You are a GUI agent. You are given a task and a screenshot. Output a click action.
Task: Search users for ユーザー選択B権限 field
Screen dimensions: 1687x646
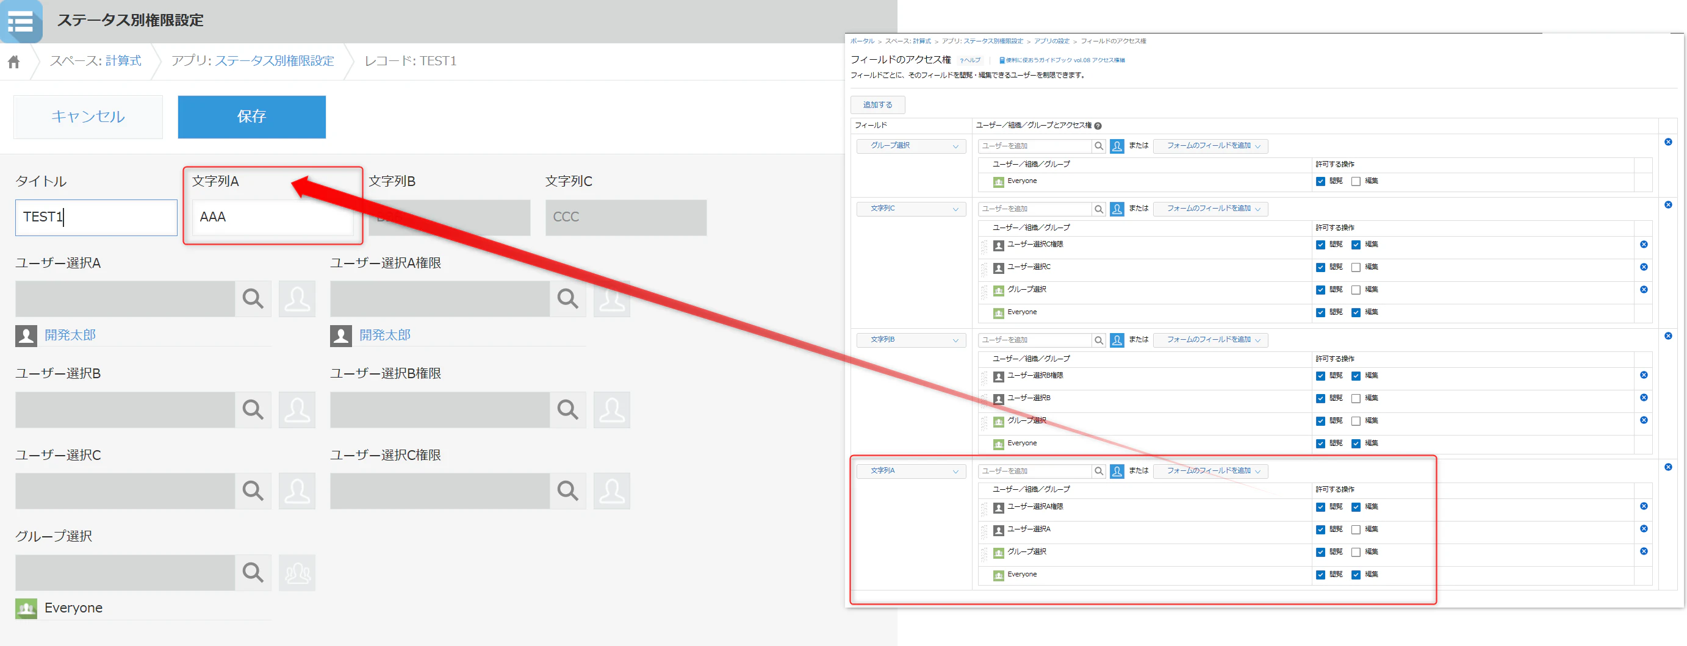(x=568, y=410)
